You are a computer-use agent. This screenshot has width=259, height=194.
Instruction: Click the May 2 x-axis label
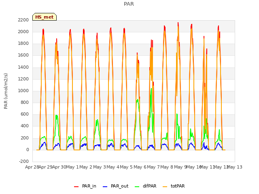click(86, 167)
